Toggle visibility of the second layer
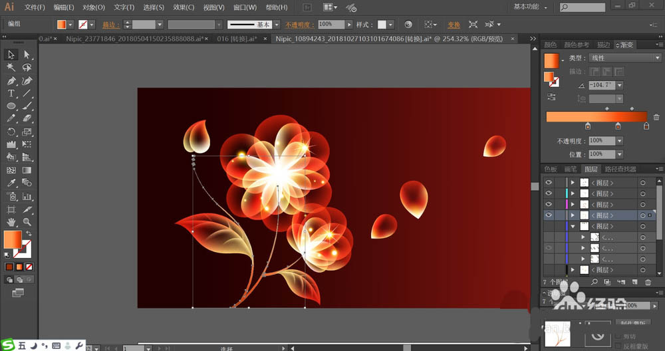Image resolution: width=665 pixels, height=351 pixels. point(549,193)
